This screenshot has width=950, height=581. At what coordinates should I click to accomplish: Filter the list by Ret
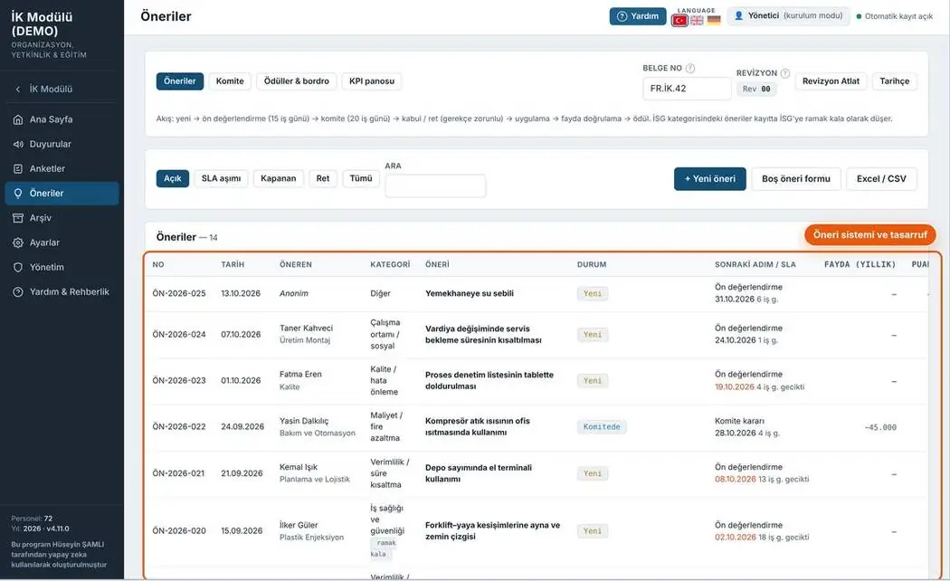click(x=323, y=178)
